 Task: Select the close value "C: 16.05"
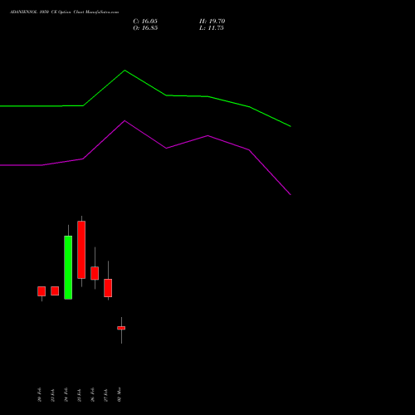[x=145, y=22]
